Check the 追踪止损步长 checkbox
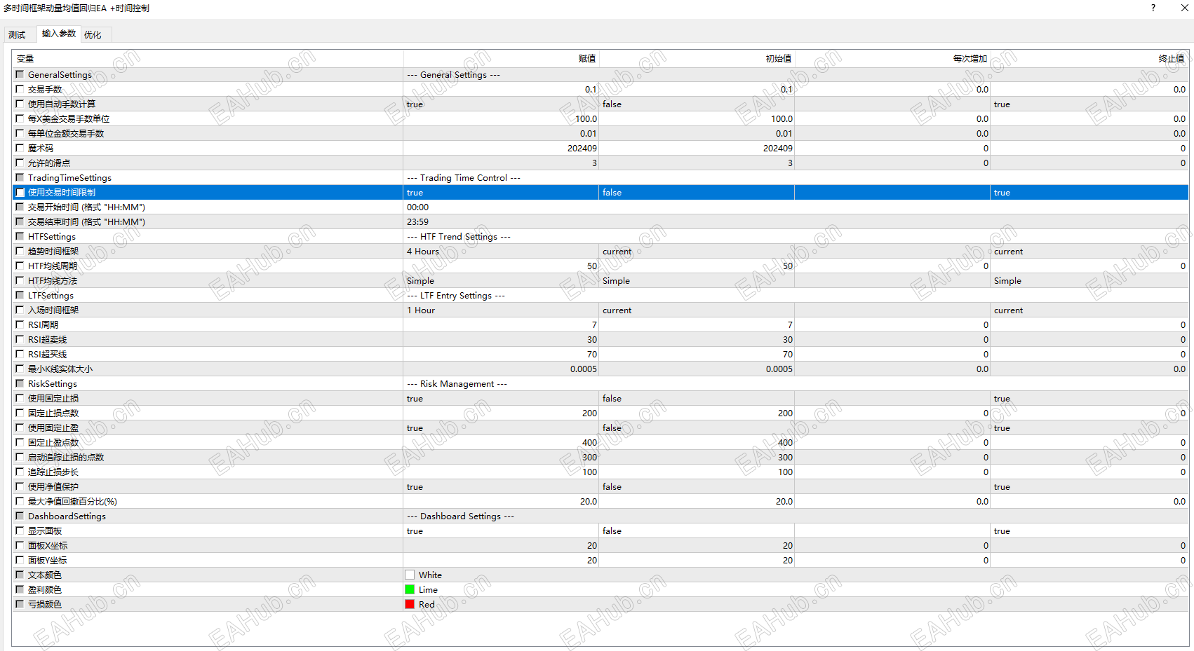The width and height of the screenshot is (1194, 651). point(20,472)
